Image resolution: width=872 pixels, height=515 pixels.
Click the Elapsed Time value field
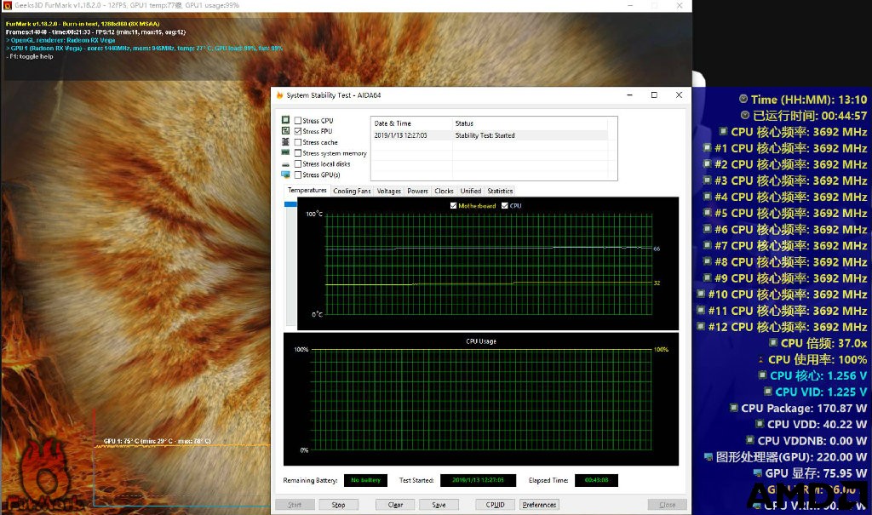click(x=596, y=480)
